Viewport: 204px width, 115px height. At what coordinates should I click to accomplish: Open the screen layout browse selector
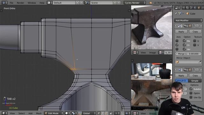click(x=50, y=3)
